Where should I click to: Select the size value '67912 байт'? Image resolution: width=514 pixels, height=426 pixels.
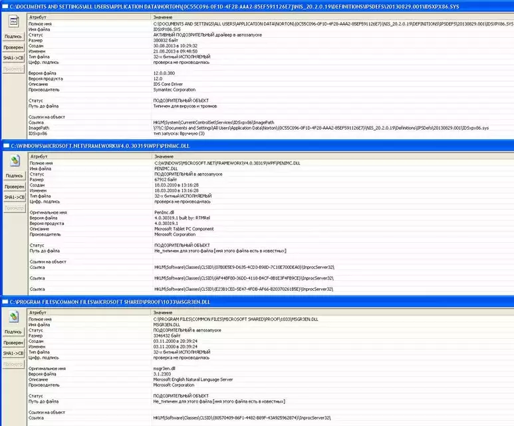coord(166,180)
